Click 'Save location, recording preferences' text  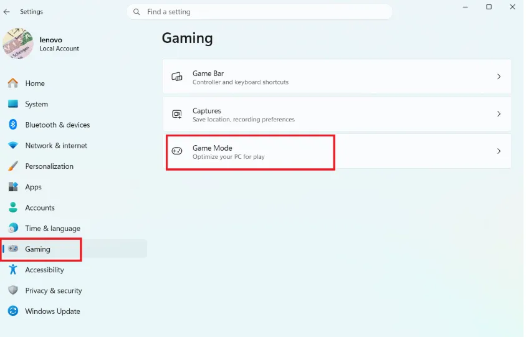[244, 120]
